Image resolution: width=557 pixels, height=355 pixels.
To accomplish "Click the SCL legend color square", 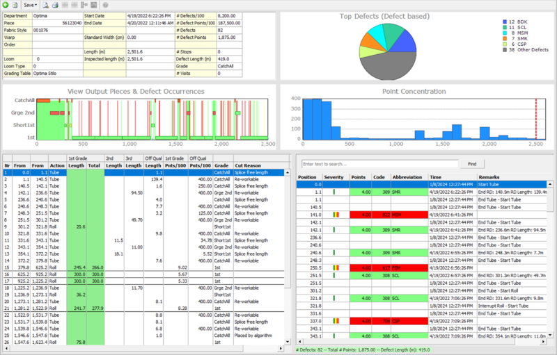I will pos(505,27).
